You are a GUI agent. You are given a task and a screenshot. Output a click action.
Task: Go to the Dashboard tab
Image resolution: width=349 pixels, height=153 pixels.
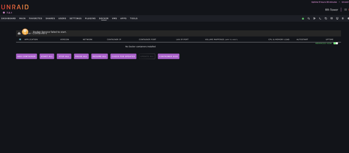[8, 18]
